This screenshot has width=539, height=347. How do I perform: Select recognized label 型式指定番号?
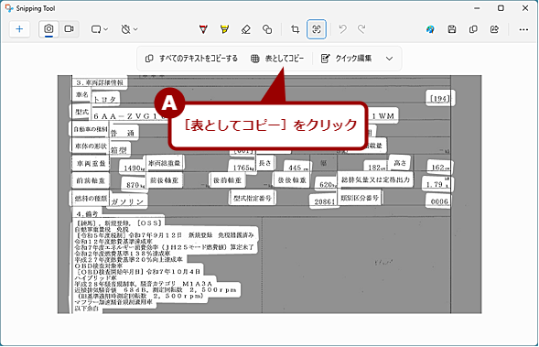(x=253, y=198)
